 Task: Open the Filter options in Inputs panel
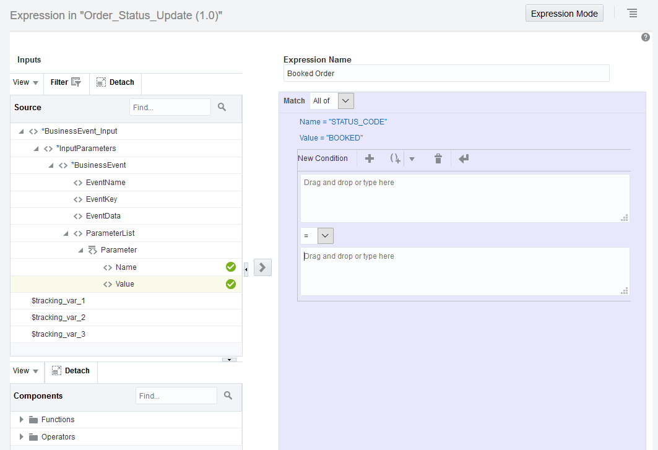tap(65, 82)
